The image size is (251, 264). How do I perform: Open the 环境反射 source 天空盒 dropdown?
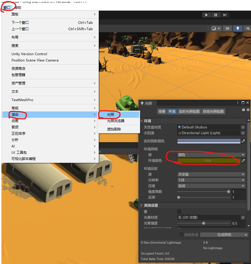pyautogui.click(x=211, y=174)
